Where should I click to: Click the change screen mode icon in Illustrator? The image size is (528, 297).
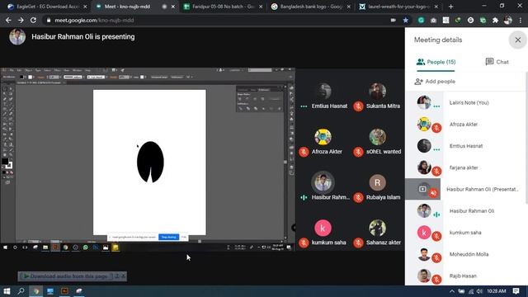7,182
